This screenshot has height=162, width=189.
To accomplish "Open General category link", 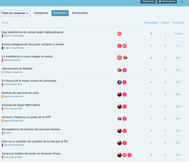I will click(x=7, y=133).
